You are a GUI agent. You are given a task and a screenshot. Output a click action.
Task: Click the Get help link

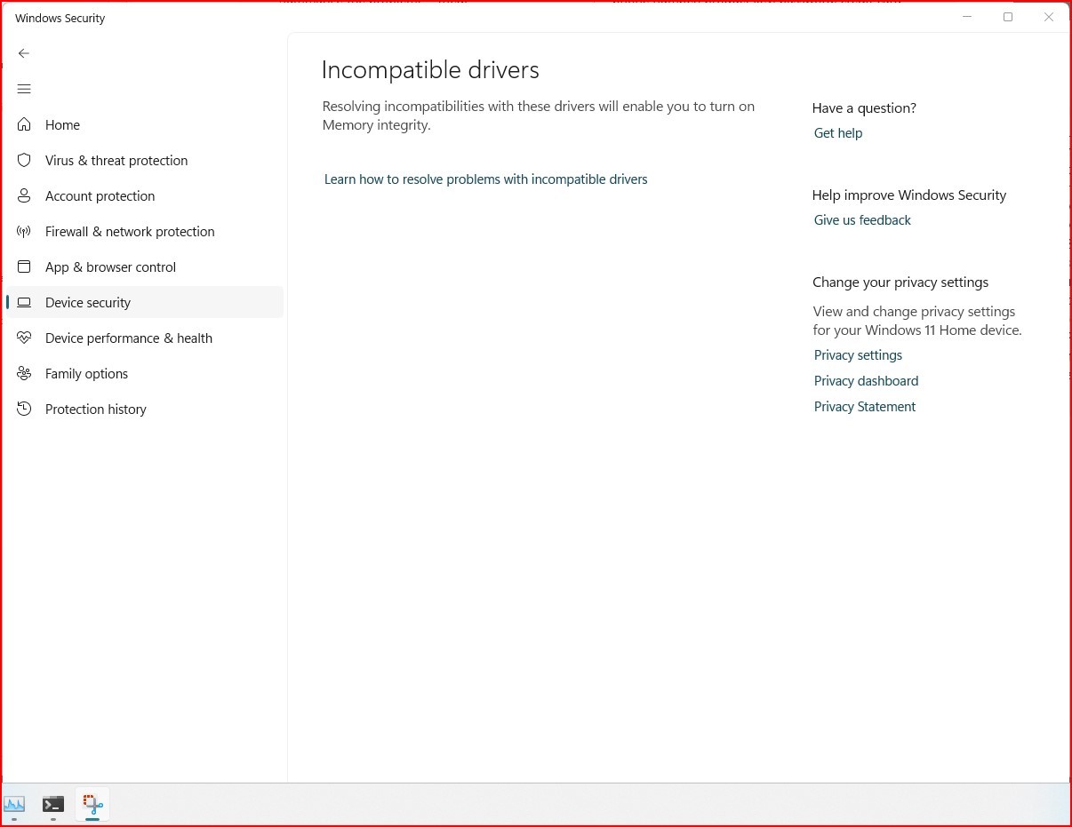[838, 133]
